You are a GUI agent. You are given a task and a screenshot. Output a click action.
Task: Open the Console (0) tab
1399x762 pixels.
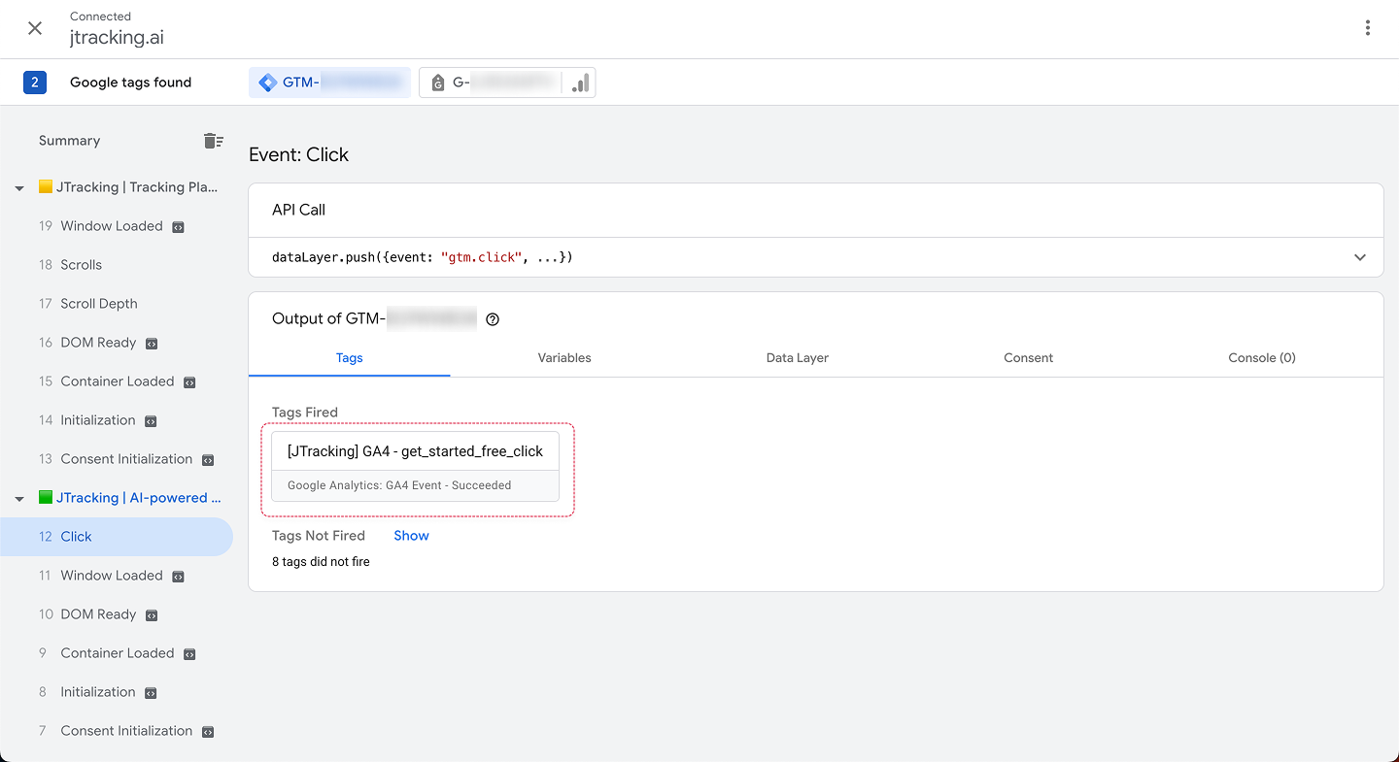click(x=1261, y=358)
